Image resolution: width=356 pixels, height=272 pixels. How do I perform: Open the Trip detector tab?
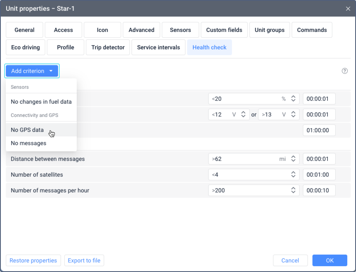click(x=108, y=47)
